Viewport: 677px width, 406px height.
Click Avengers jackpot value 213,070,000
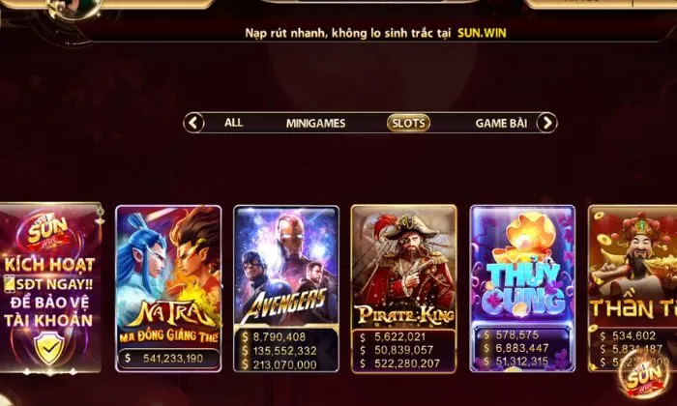pos(285,364)
